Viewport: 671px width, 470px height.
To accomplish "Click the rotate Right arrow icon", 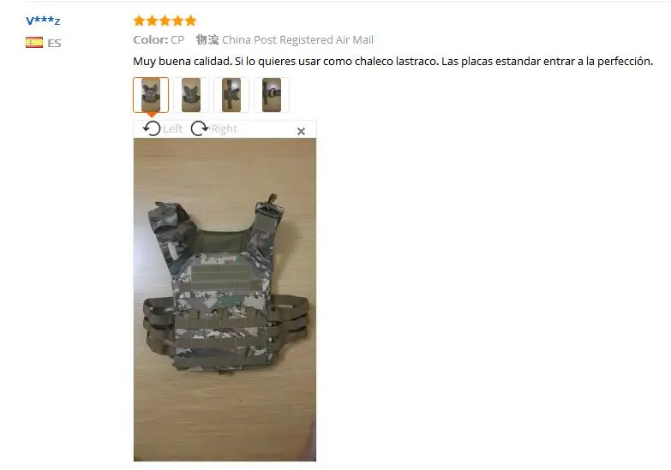I will point(200,128).
